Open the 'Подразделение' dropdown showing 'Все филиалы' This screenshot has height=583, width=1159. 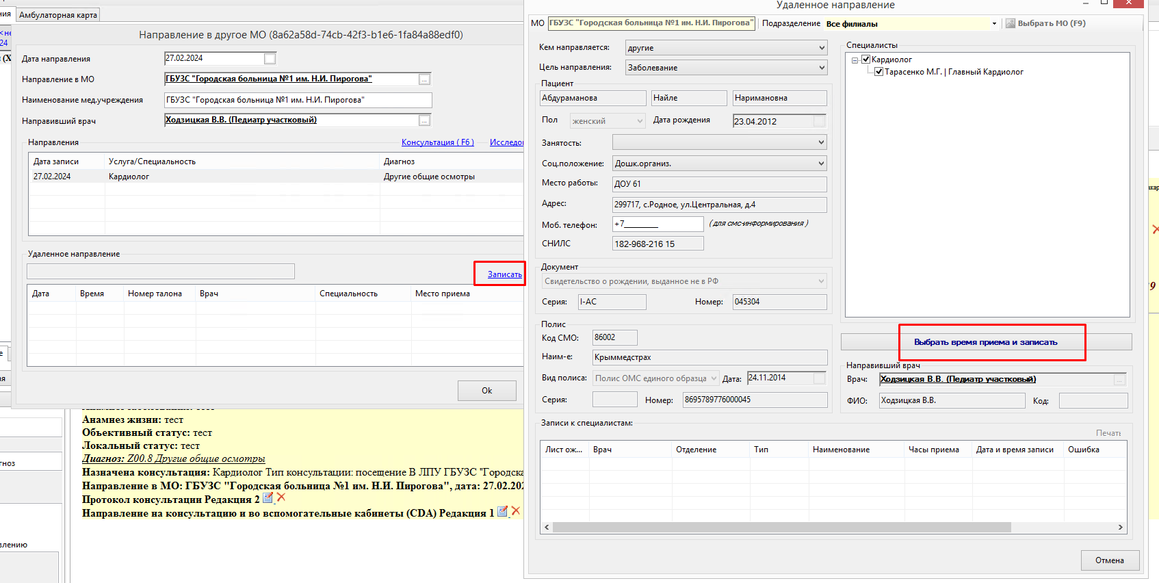[994, 24]
